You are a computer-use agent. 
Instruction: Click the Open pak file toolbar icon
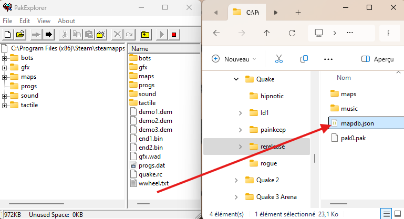point(20,35)
